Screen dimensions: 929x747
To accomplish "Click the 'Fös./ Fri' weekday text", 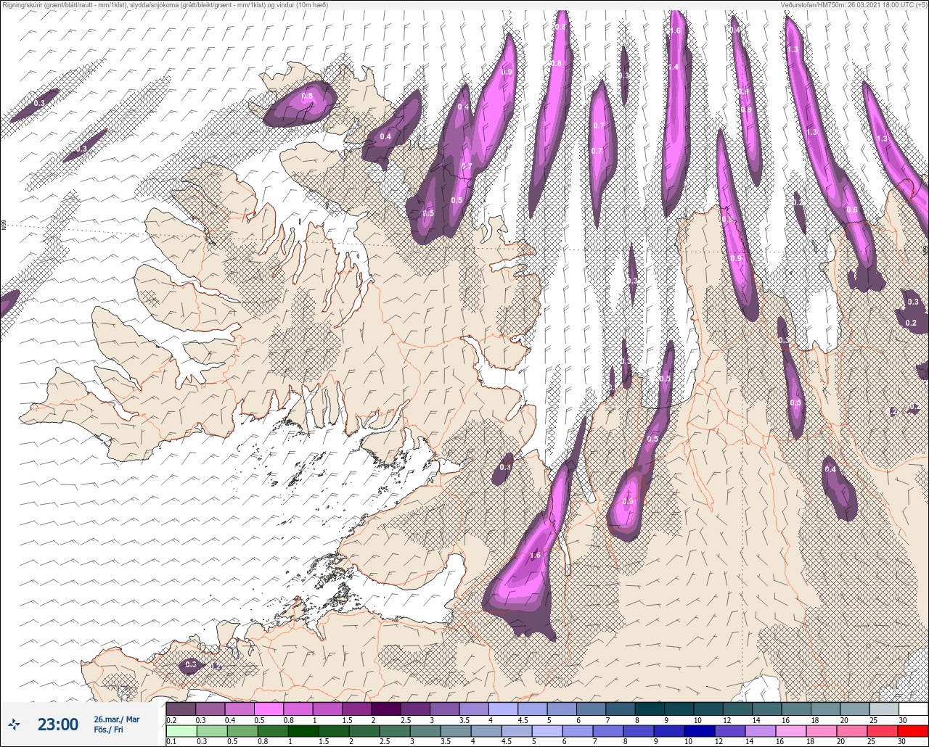I will click(x=108, y=730).
